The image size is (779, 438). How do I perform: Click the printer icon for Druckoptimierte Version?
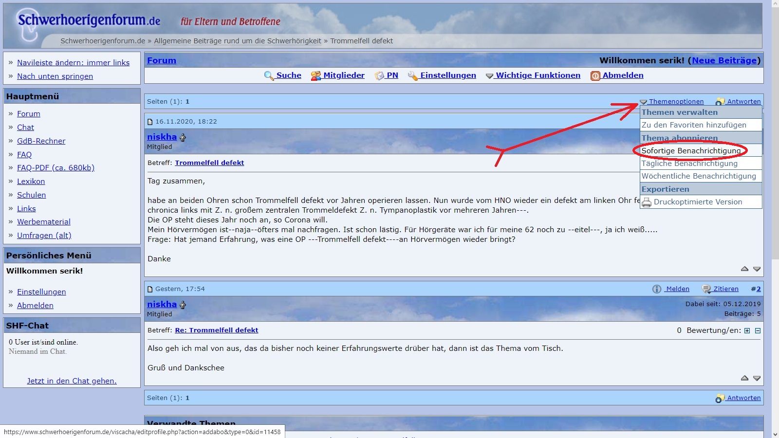pyautogui.click(x=647, y=202)
